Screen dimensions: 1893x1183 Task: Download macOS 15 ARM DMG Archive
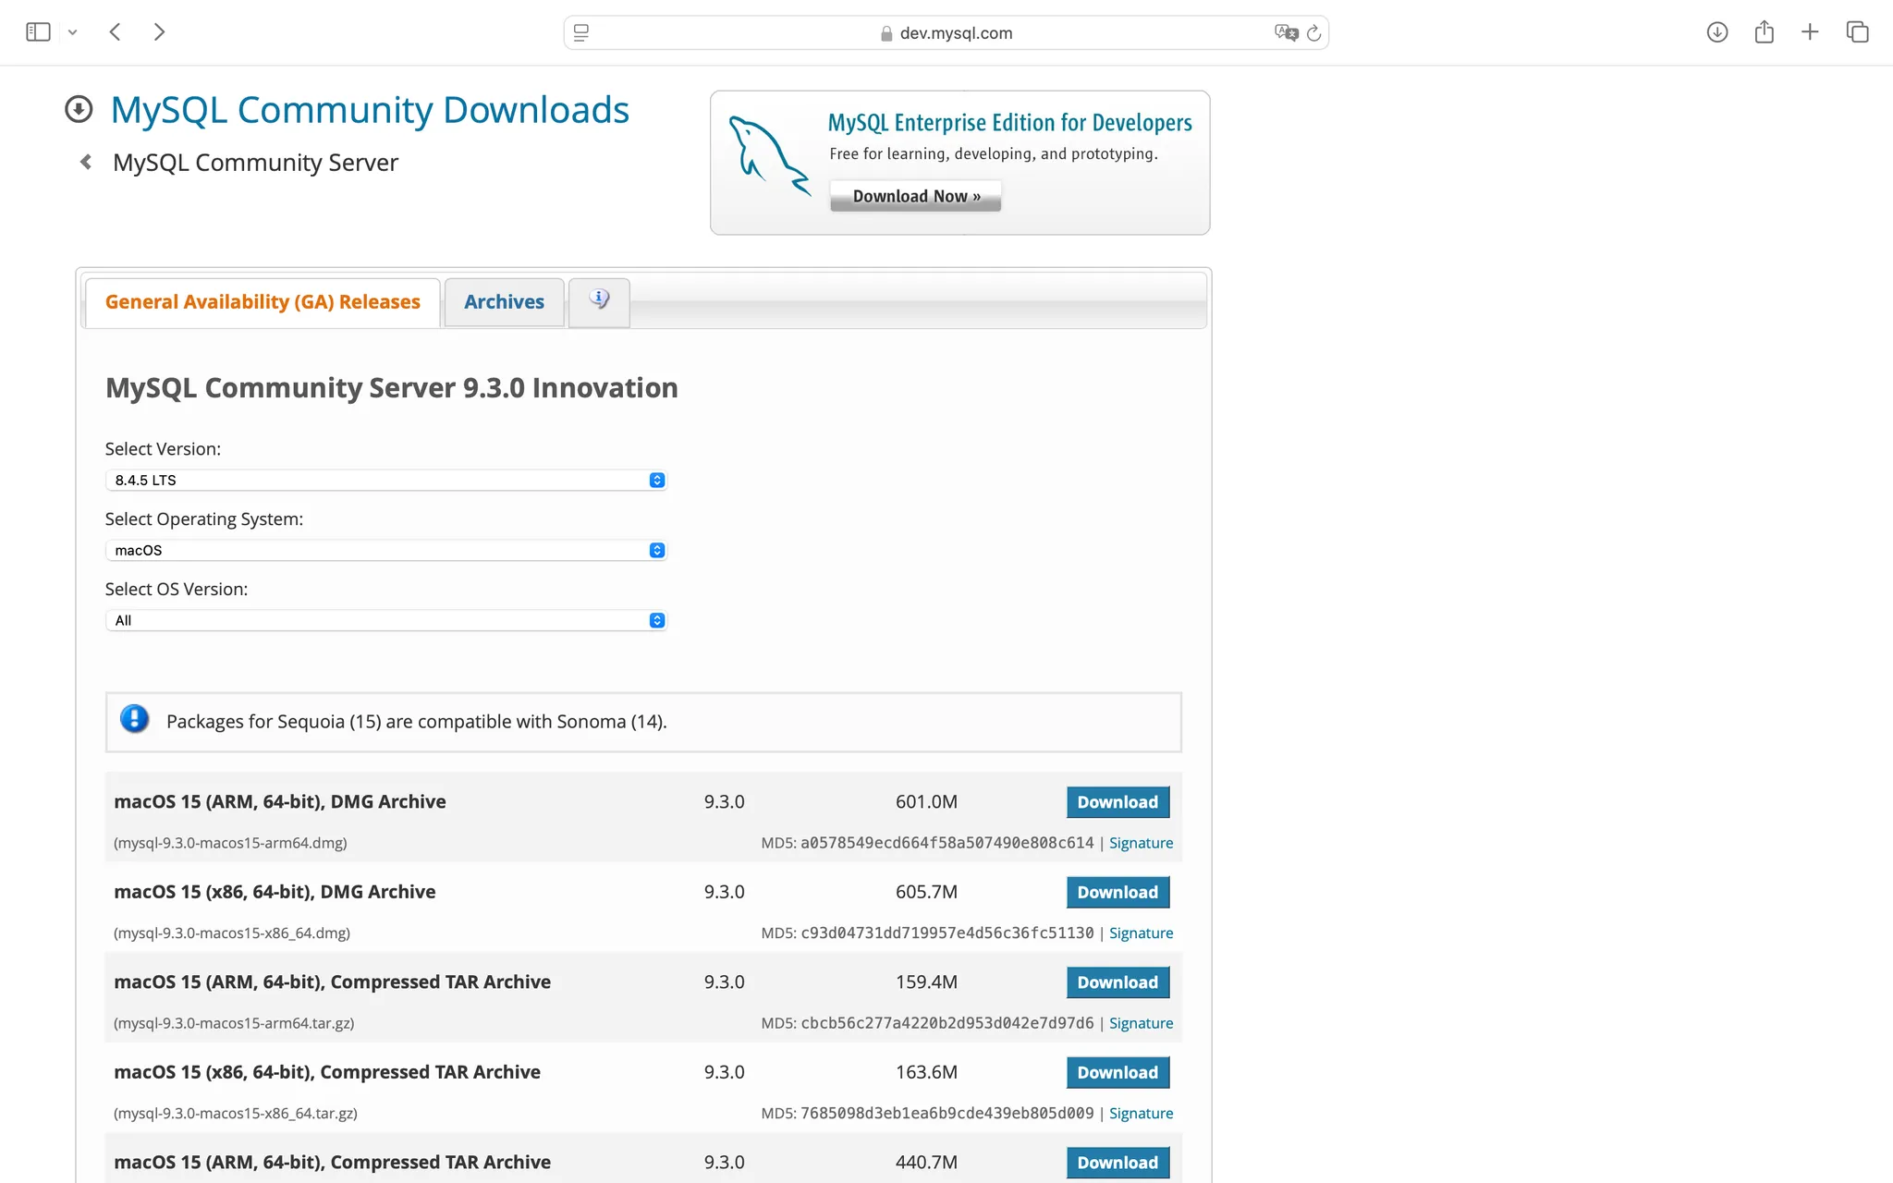(1117, 802)
